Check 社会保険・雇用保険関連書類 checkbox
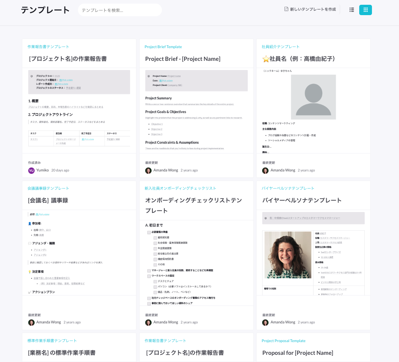The image size is (399, 362). pyautogui.click(x=155, y=243)
